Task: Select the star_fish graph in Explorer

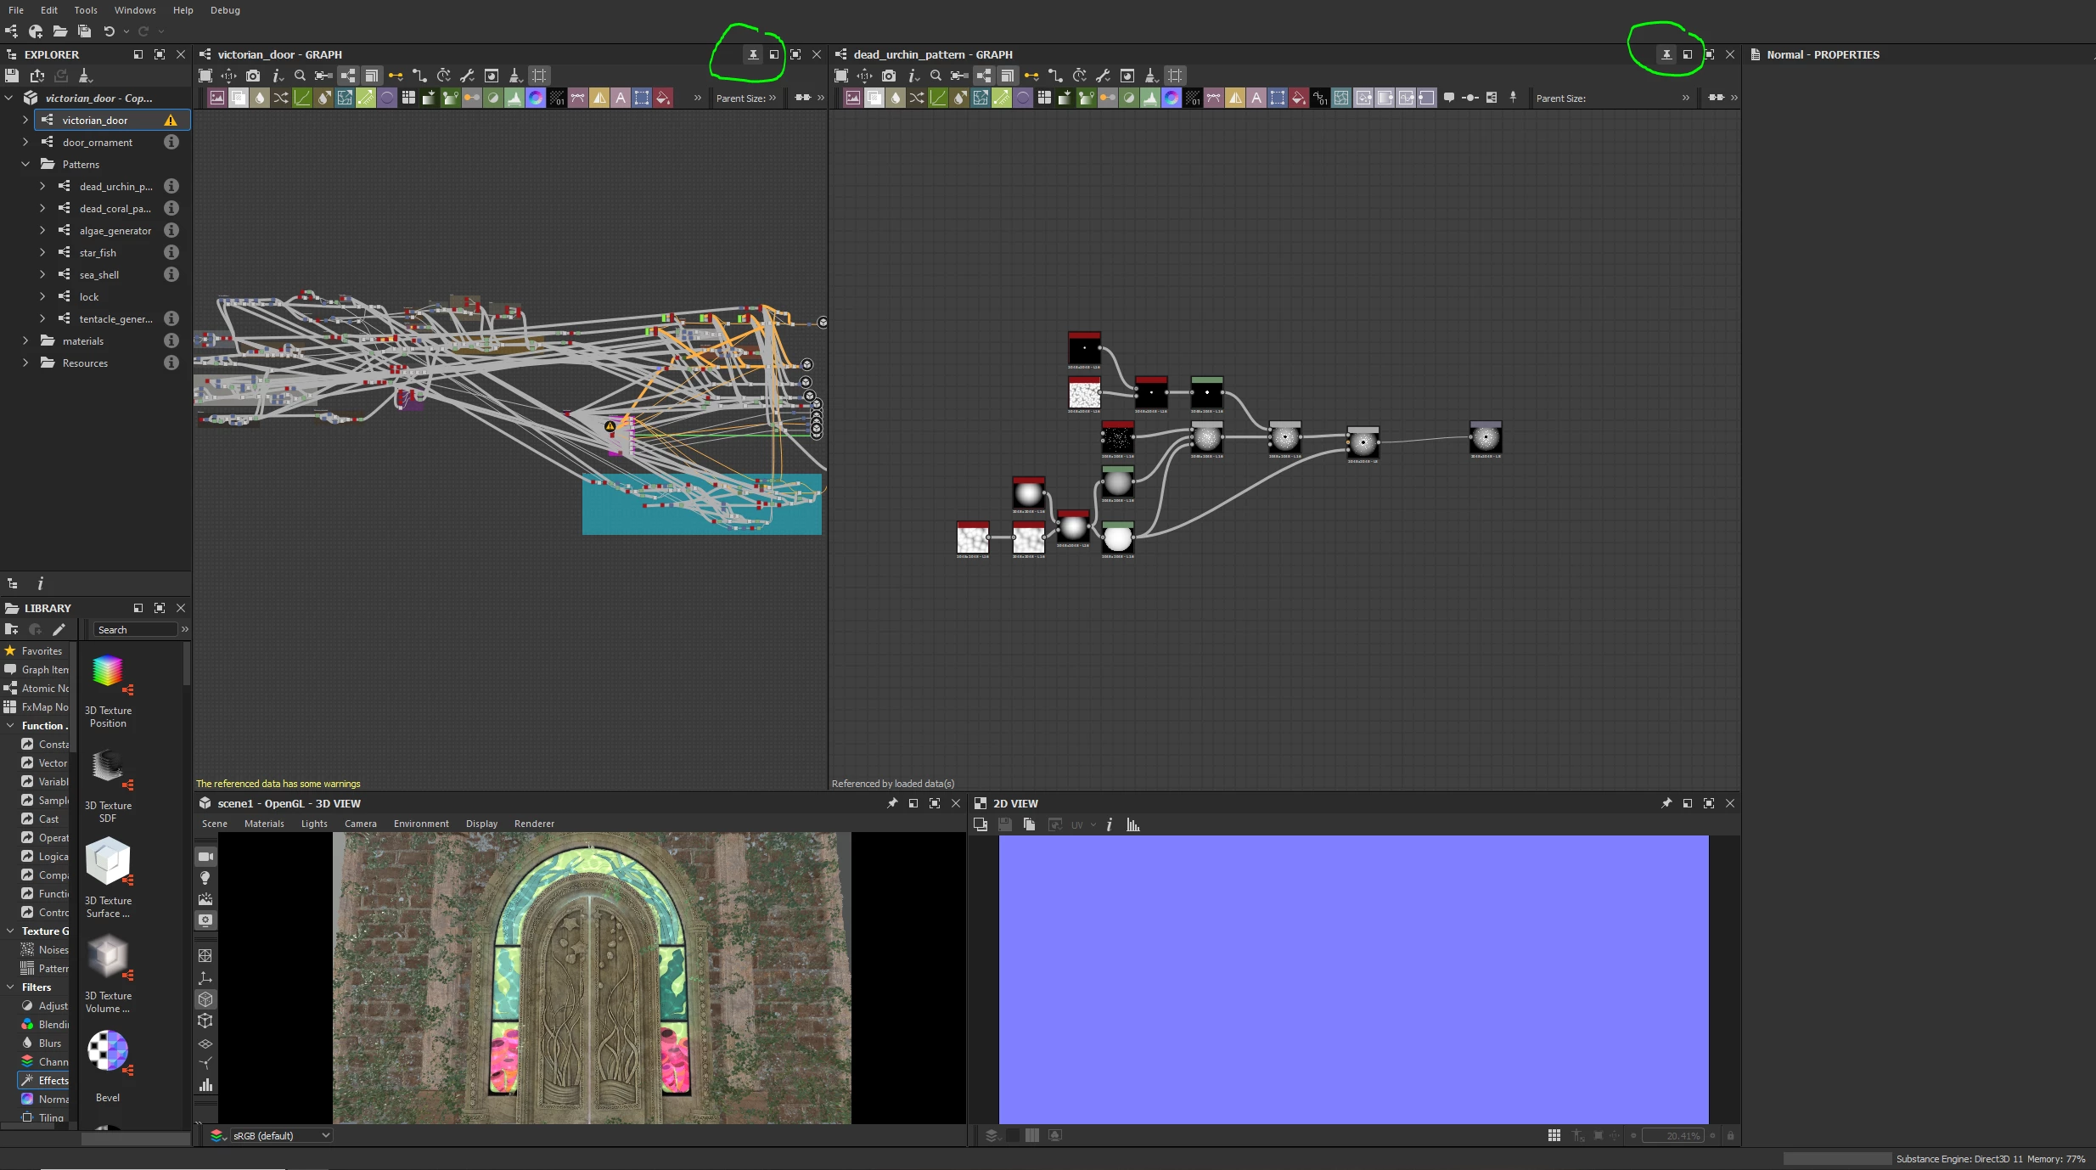Action: point(98,252)
